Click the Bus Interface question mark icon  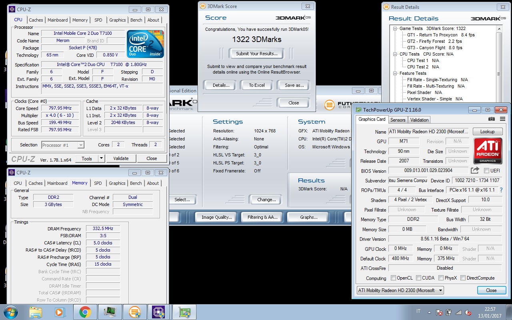(501, 190)
